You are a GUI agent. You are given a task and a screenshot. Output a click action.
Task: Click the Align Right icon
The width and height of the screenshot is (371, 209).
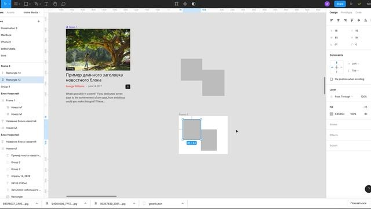click(345, 20)
